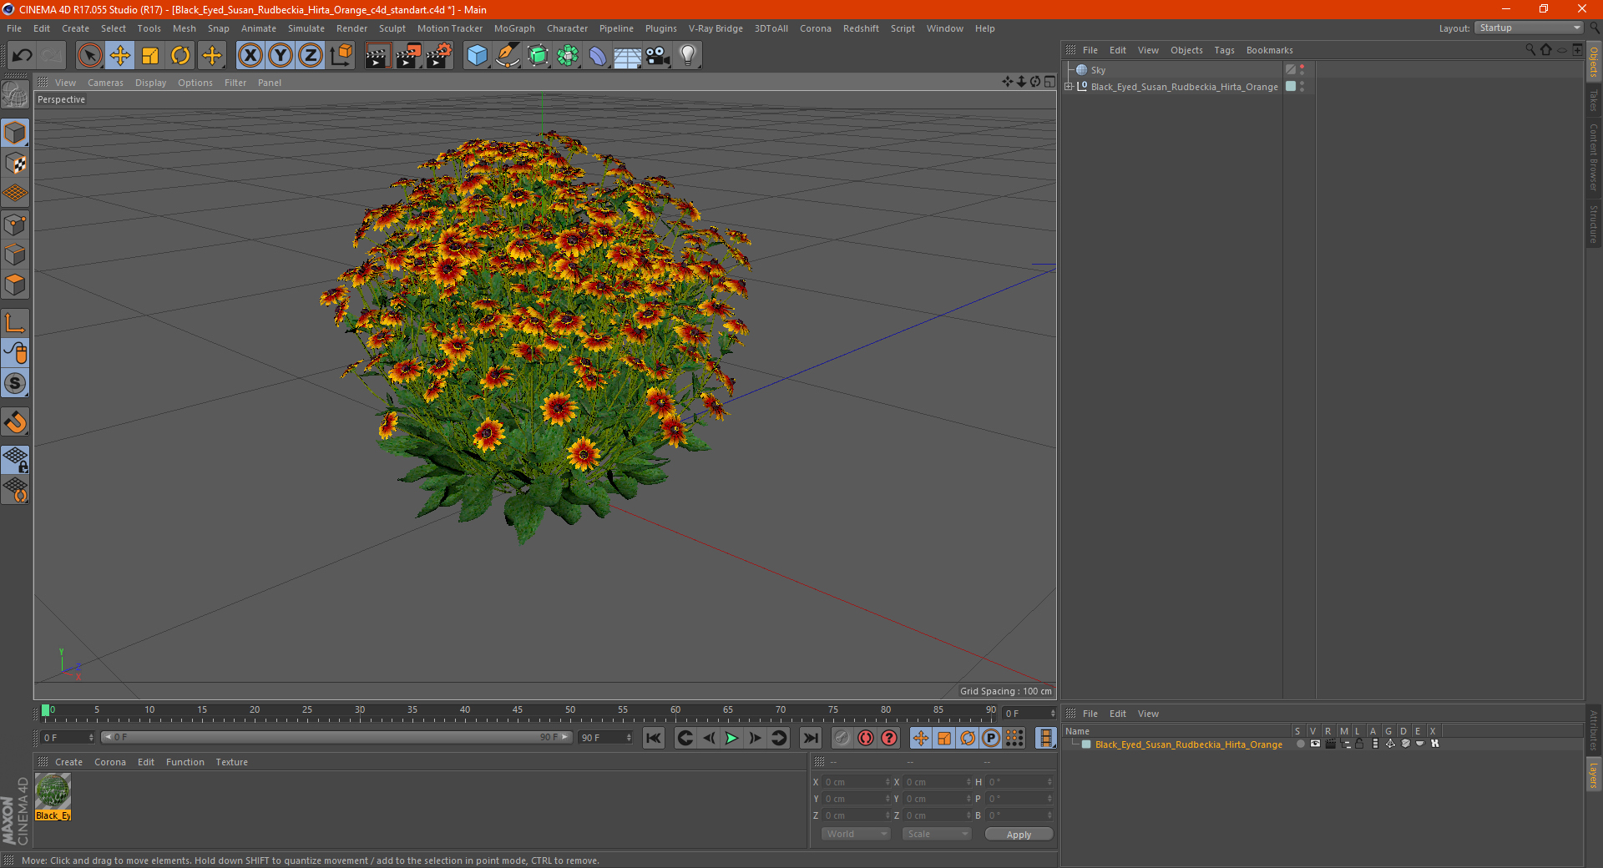The width and height of the screenshot is (1603, 868).
Task: Click the 0 F start frame field
Action: click(x=68, y=738)
